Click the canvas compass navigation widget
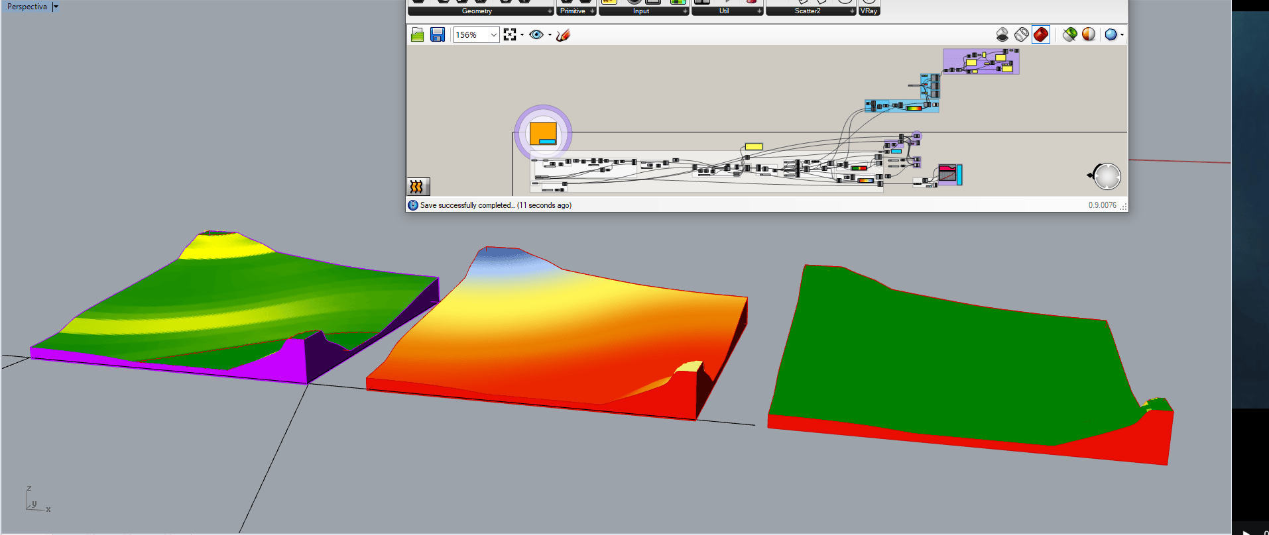 pyautogui.click(x=1105, y=176)
